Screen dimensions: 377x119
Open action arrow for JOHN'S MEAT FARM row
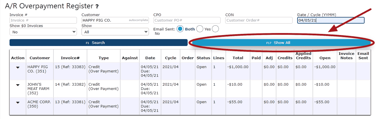click(x=18, y=85)
